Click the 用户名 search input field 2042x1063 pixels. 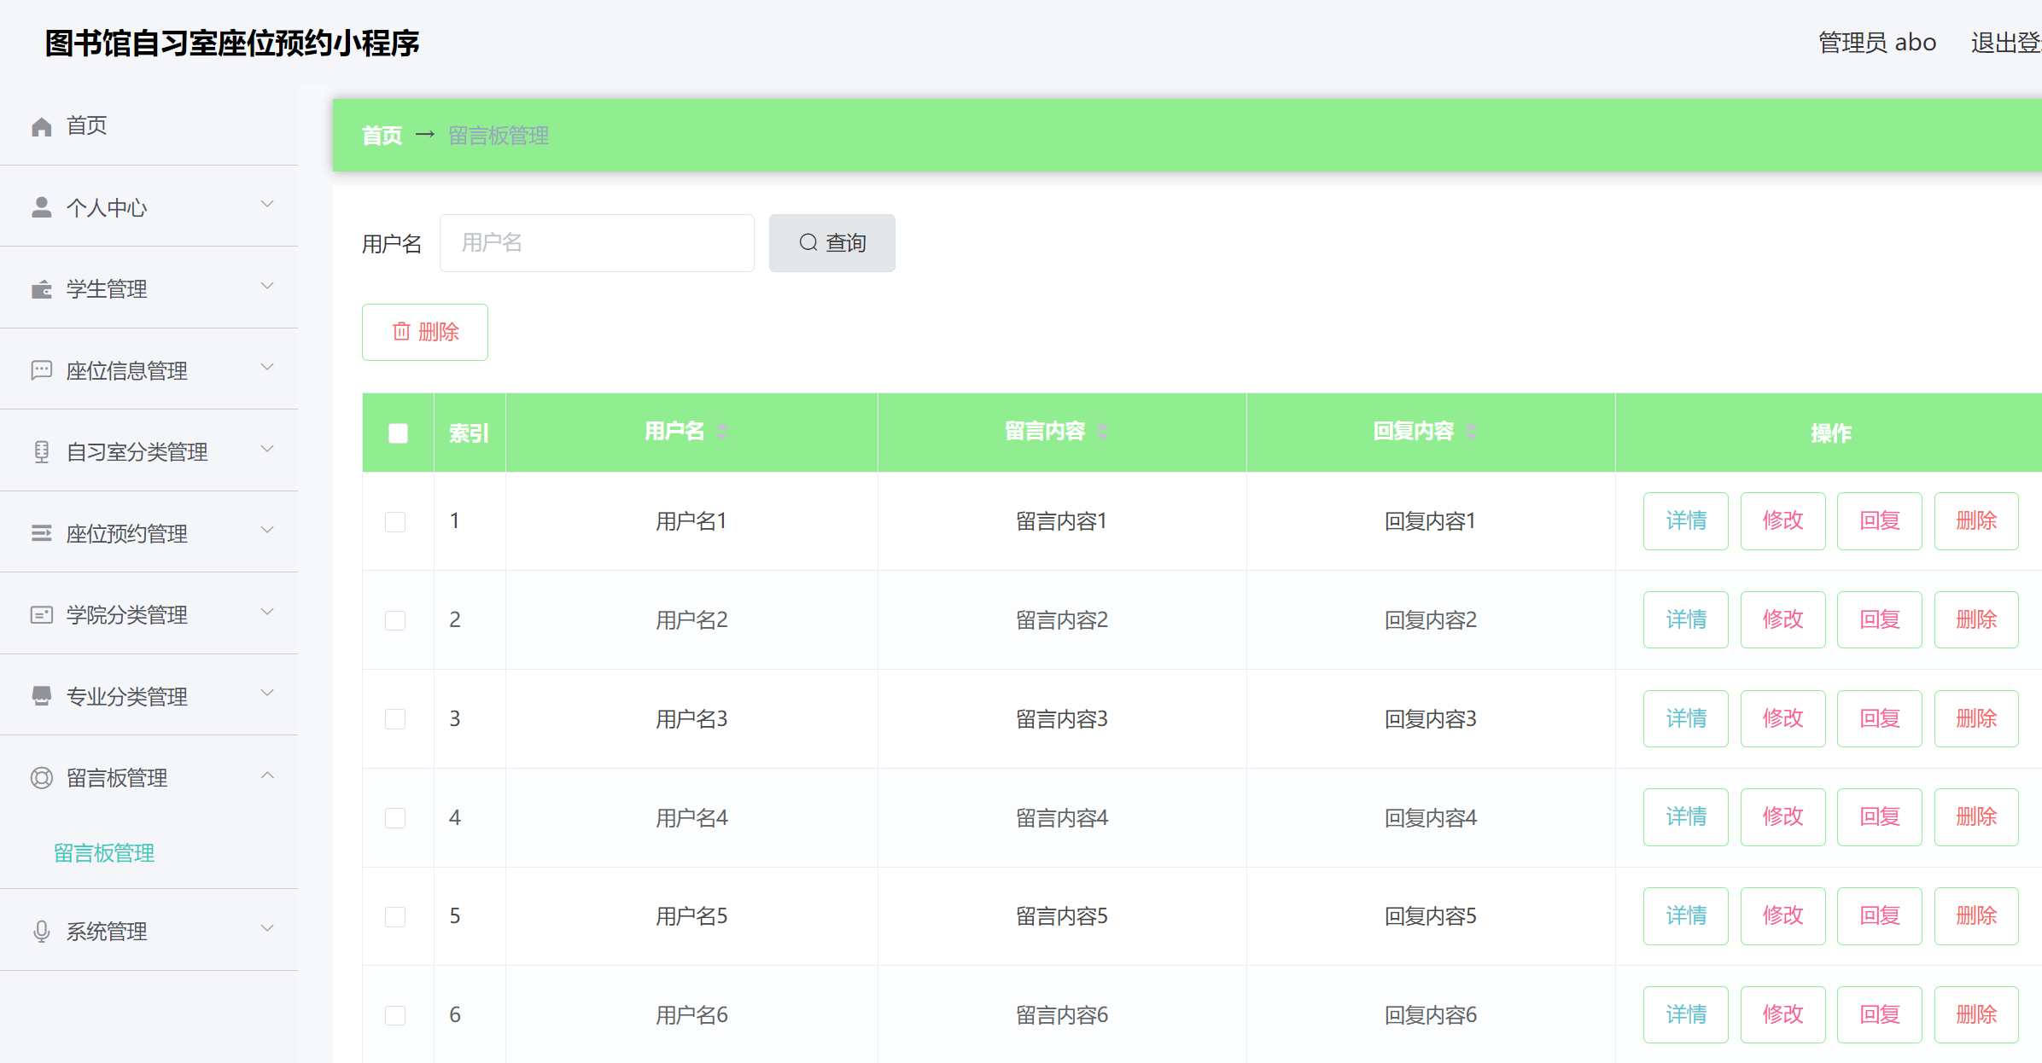coord(597,243)
